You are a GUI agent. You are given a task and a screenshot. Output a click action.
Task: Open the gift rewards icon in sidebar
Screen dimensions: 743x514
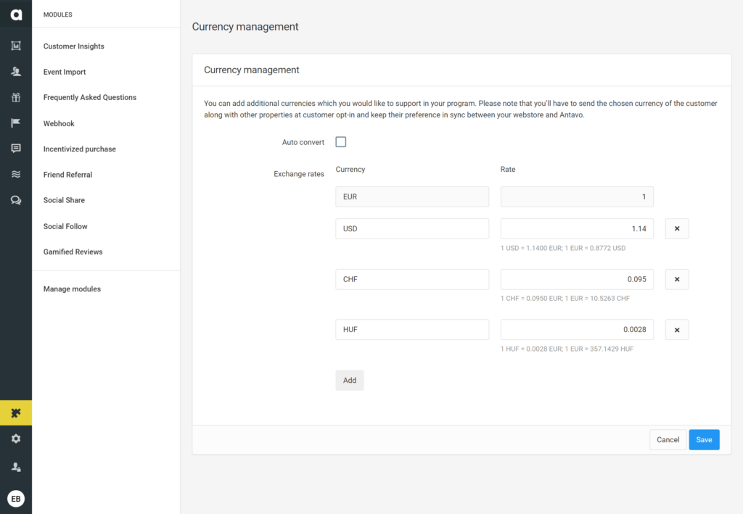tap(16, 97)
